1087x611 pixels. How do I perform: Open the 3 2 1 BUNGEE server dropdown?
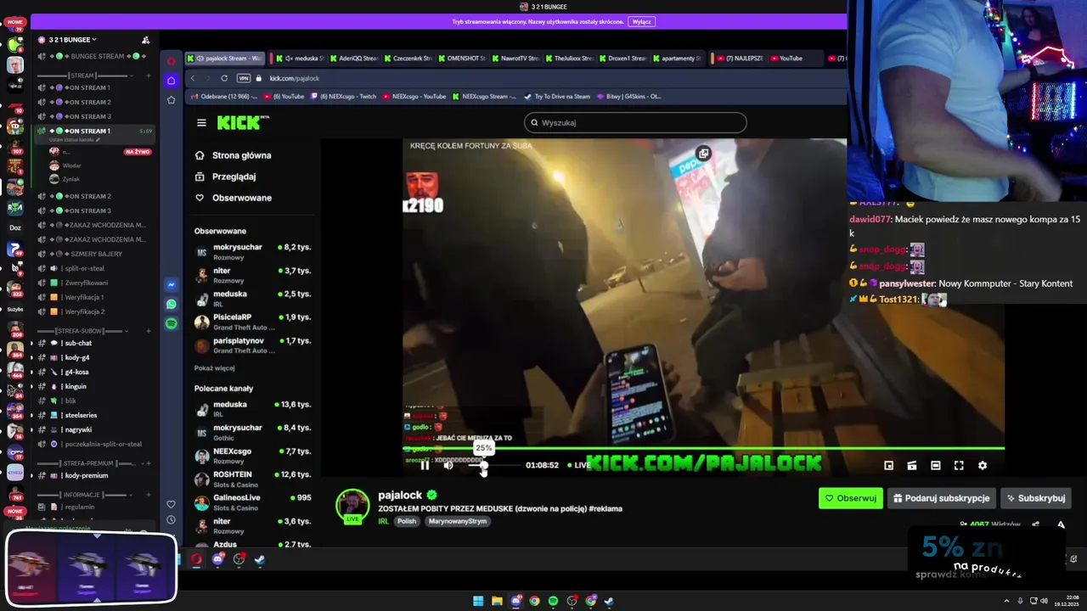pyautogui.click(x=72, y=40)
